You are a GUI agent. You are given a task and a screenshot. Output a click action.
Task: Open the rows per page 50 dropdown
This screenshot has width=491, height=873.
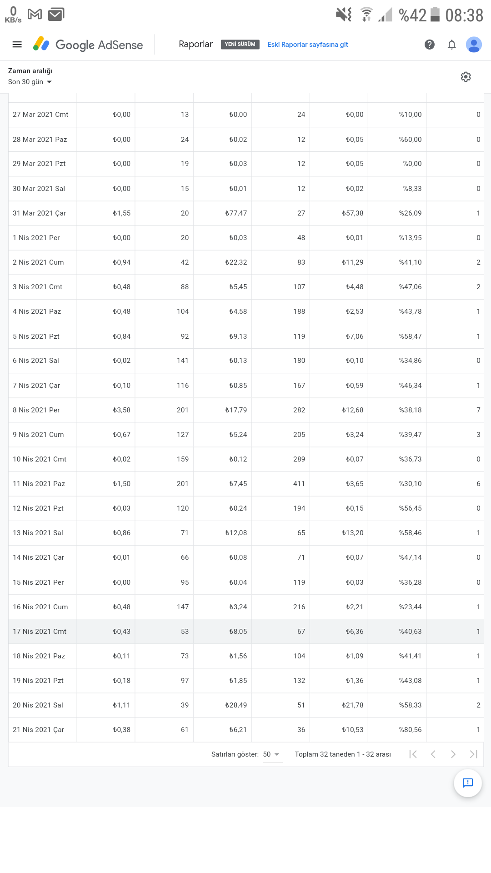(x=272, y=754)
